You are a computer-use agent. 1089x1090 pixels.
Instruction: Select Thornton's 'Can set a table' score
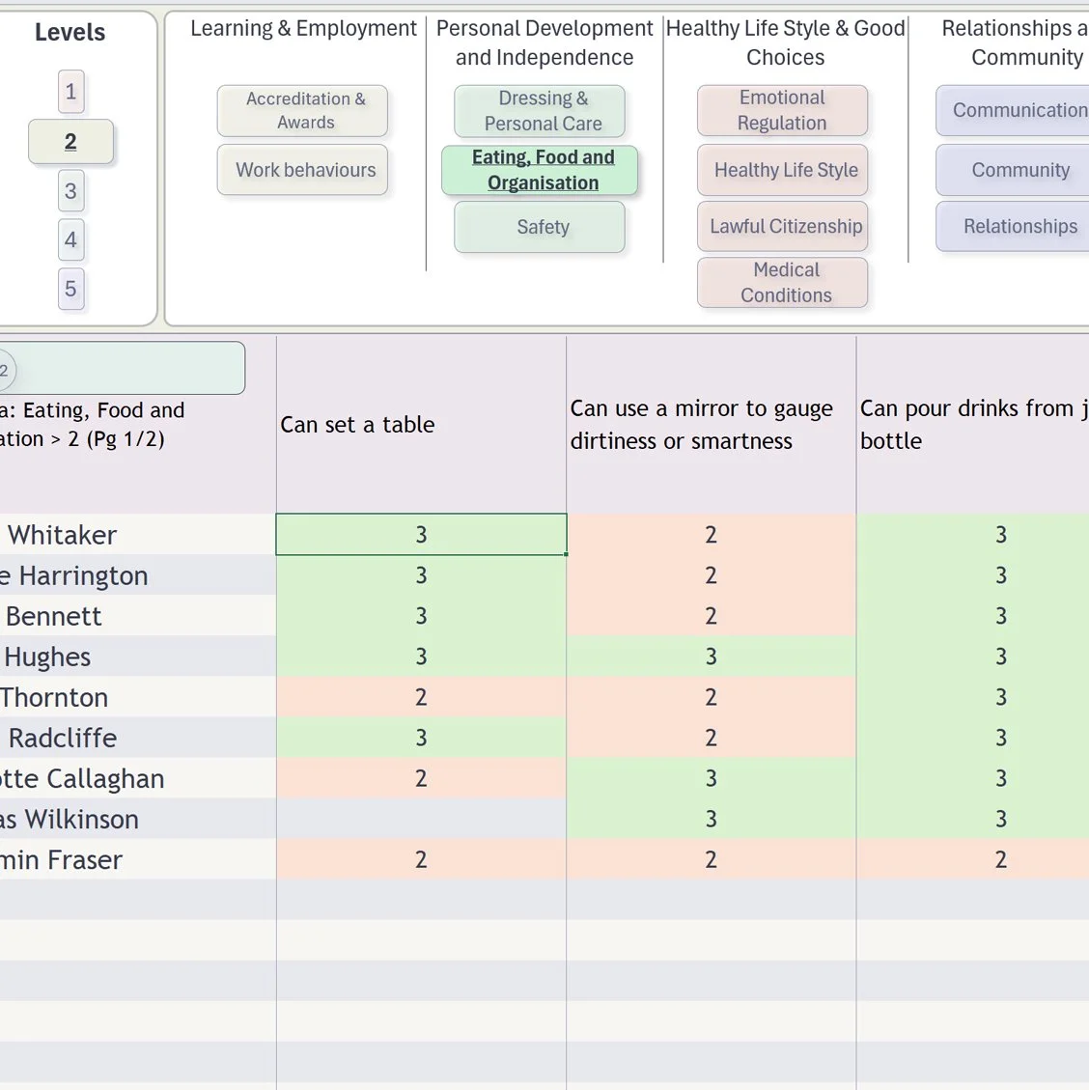point(421,697)
